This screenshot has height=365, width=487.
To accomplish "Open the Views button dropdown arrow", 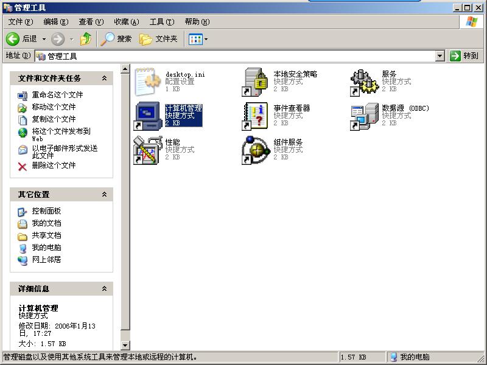I will click(206, 39).
